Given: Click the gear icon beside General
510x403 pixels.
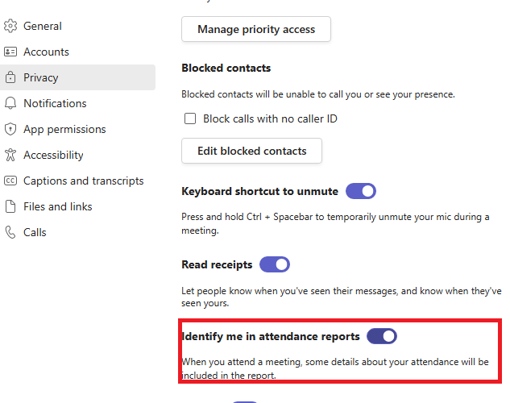Looking at the screenshot, I should 10,26.
